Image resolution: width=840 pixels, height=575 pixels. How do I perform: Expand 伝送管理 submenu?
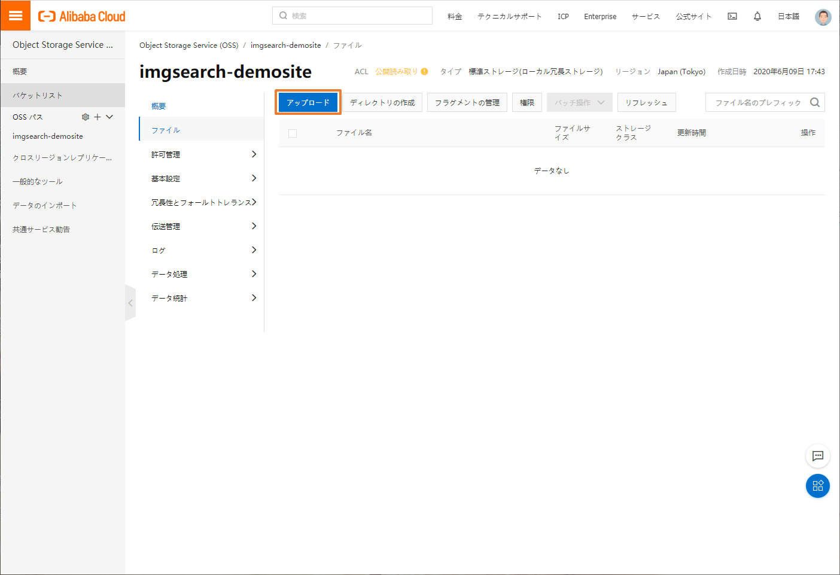(x=201, y=226)
